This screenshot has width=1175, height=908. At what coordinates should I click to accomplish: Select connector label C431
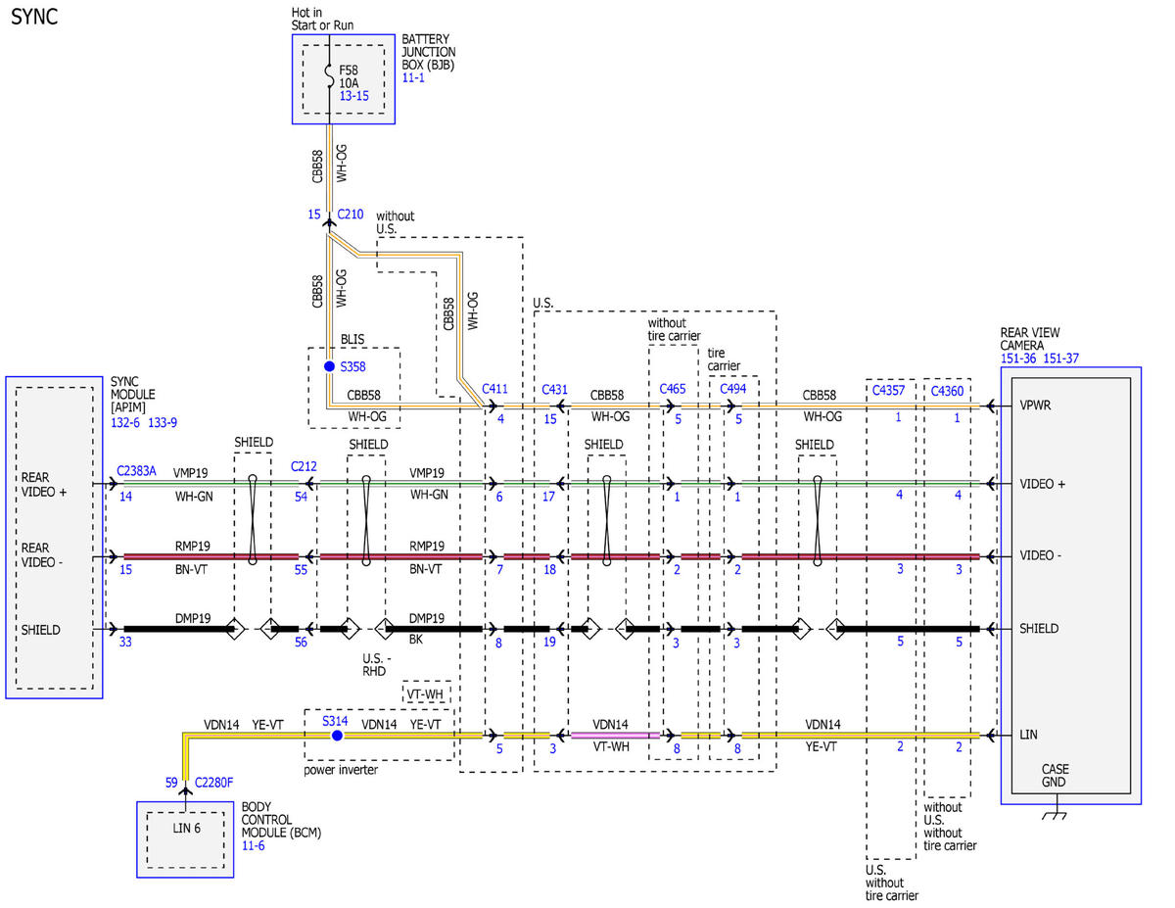tap(555, 389)
